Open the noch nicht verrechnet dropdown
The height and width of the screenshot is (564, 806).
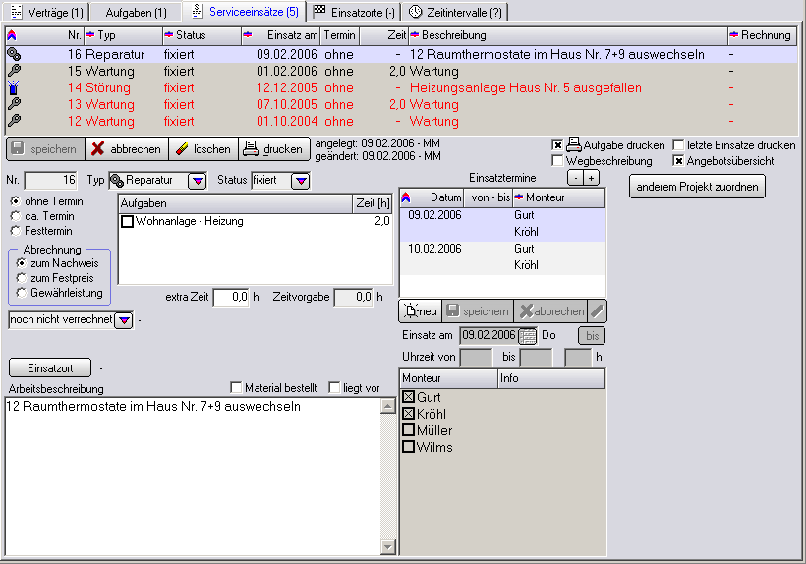[124, 320]
